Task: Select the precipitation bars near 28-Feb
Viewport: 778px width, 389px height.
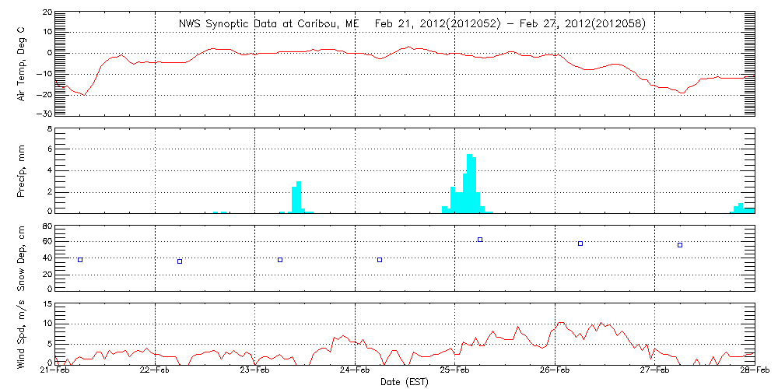Action: click(x=743, y=208)
